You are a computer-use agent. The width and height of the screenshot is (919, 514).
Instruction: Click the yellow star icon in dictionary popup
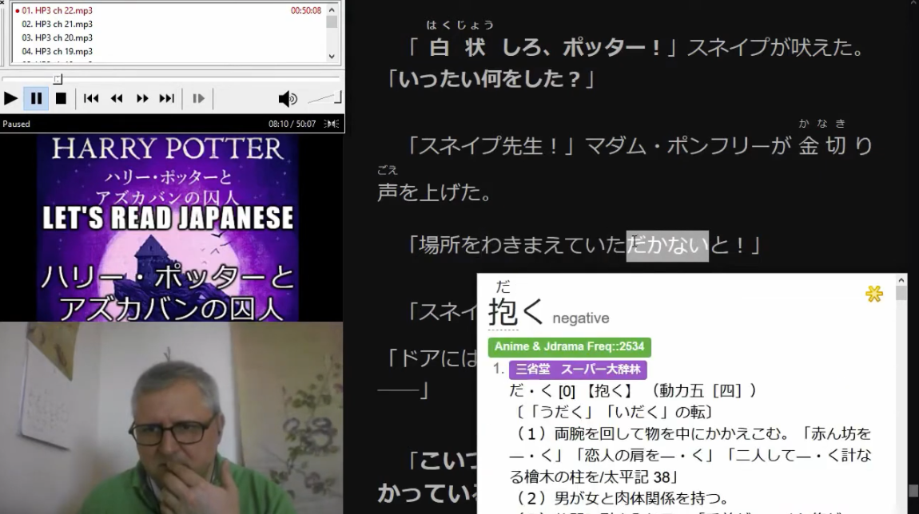(x=874, y=293)
